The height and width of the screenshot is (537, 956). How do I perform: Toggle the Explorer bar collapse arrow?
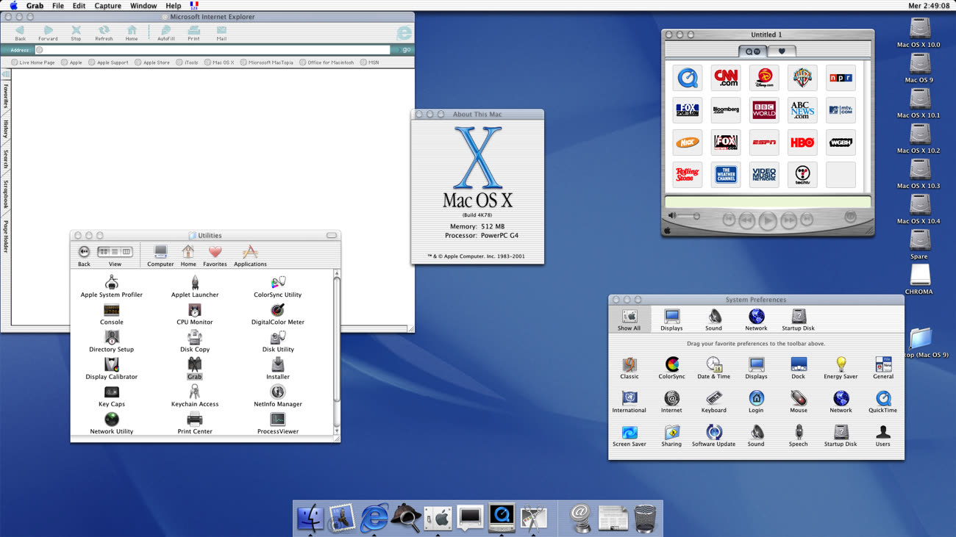[x=6, y=74]
